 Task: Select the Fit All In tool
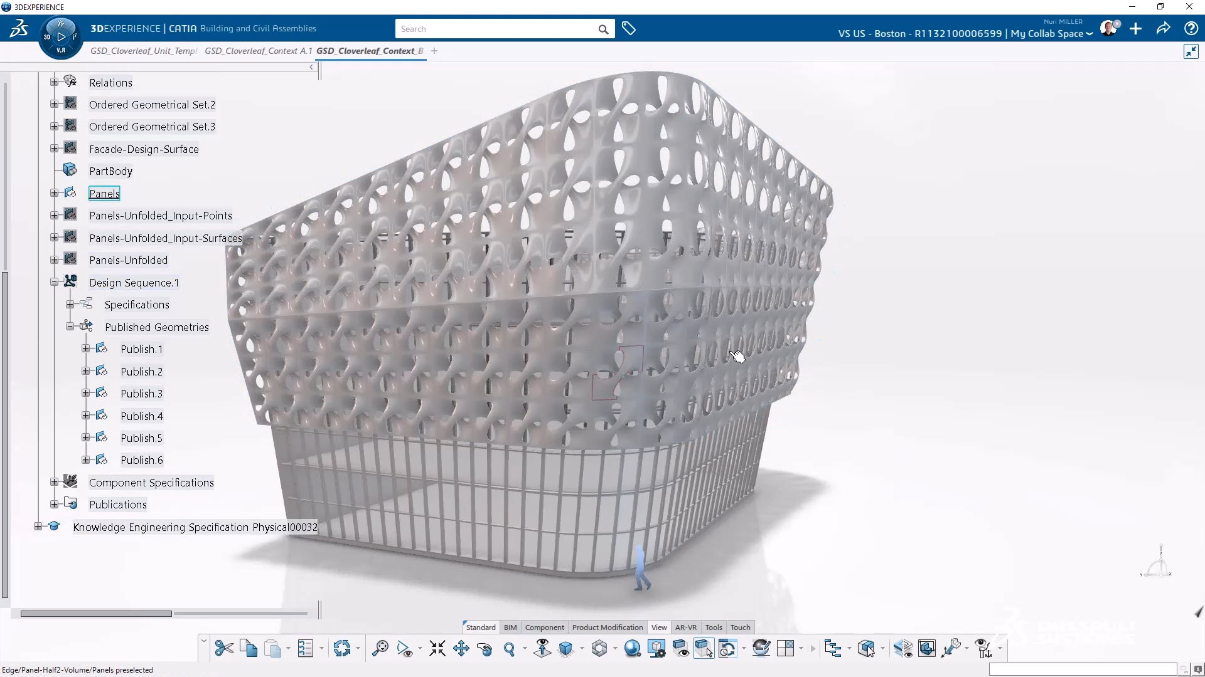[x=437, y=649]
